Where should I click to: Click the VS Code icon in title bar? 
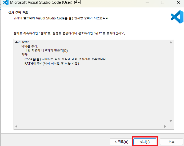(6, 2)
